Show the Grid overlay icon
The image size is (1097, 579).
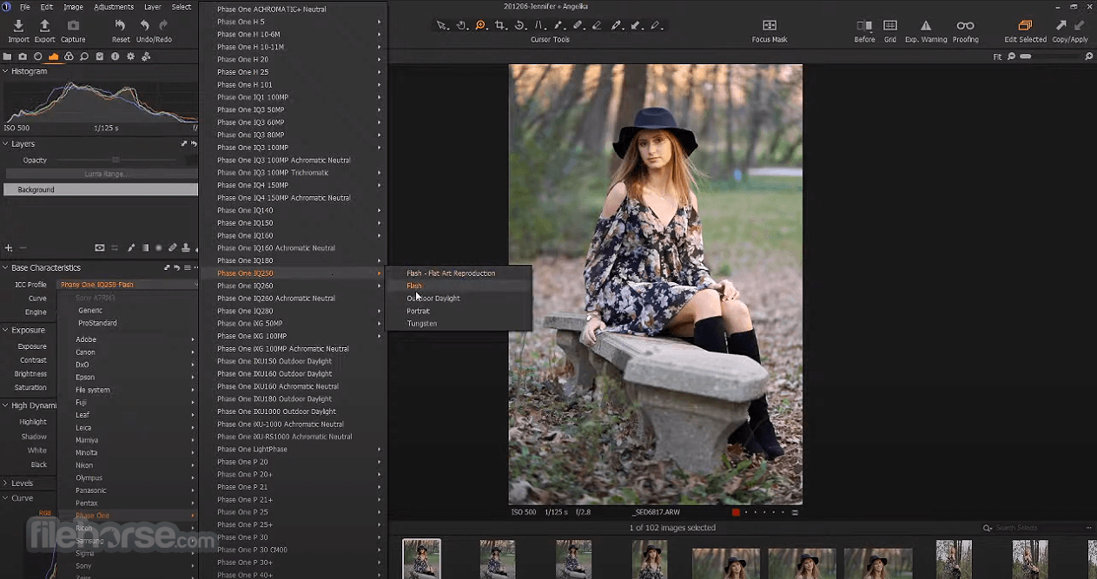coord(890,26)
